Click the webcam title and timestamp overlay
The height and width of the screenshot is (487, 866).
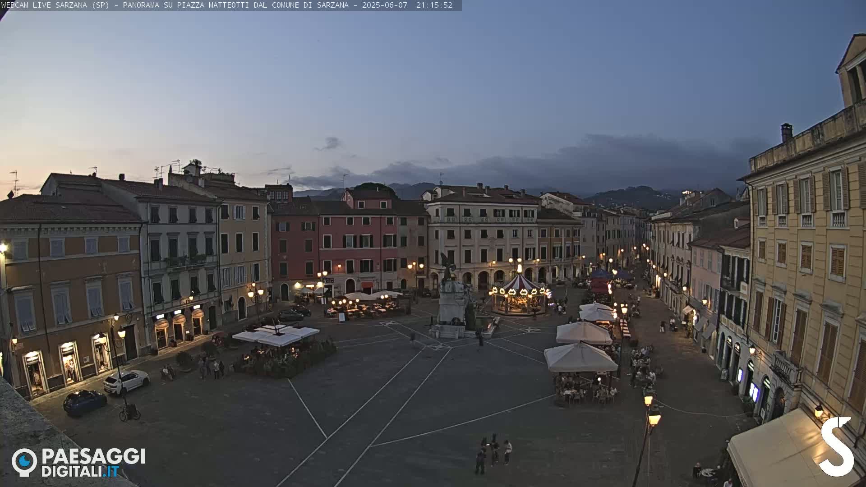pos(230,5)
